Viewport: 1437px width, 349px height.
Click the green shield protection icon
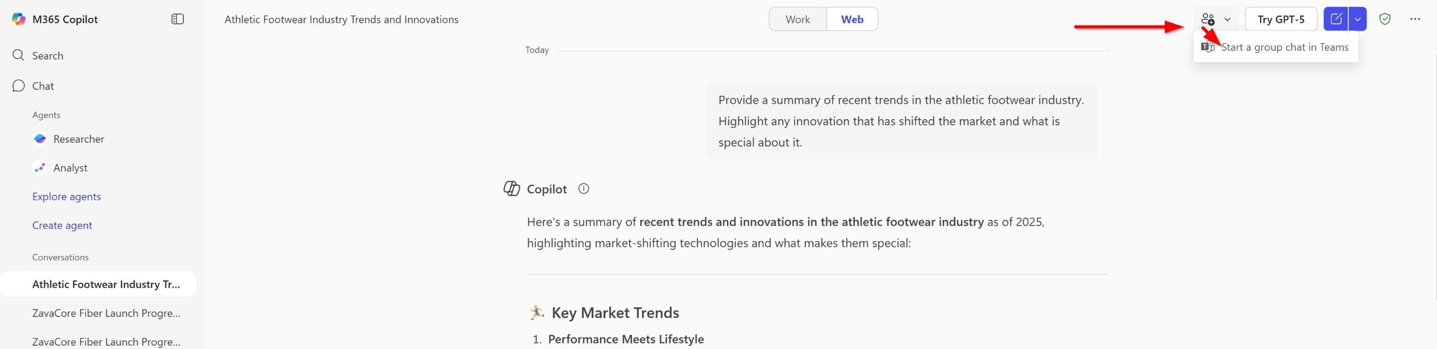[x=1385, y=19]
